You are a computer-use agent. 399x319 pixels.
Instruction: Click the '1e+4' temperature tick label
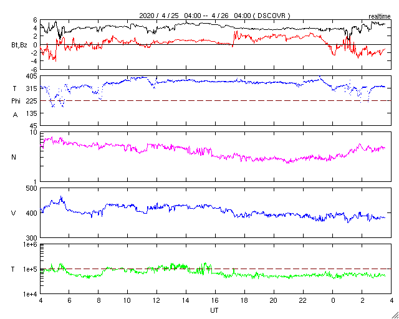point(31,294)
